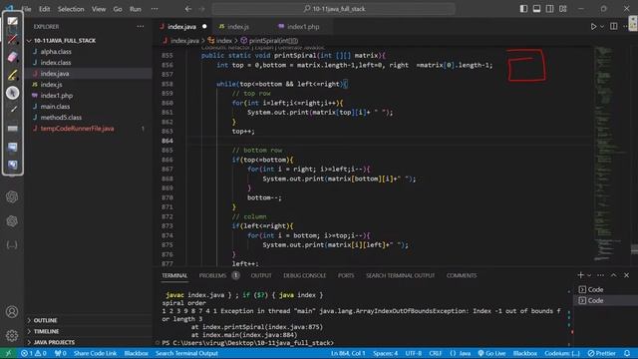Click Share Code Link in status bar
Viewport: 638px width, 359px height.
[x=95, y=353]
